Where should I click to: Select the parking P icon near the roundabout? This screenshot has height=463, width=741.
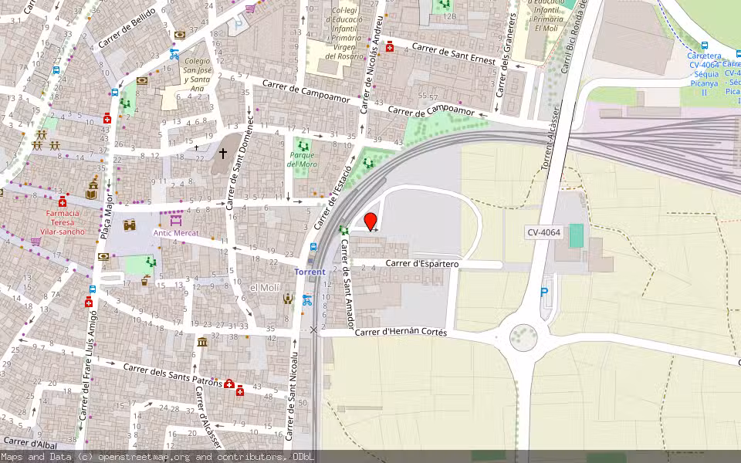543,293
